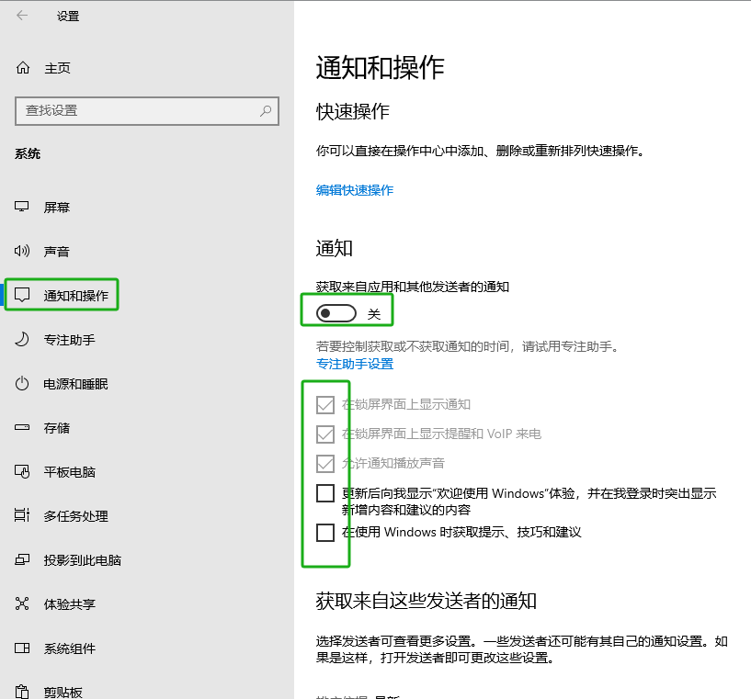751x699 pixels.
Task: Open the Home (主页) icon
Action: 23,68
